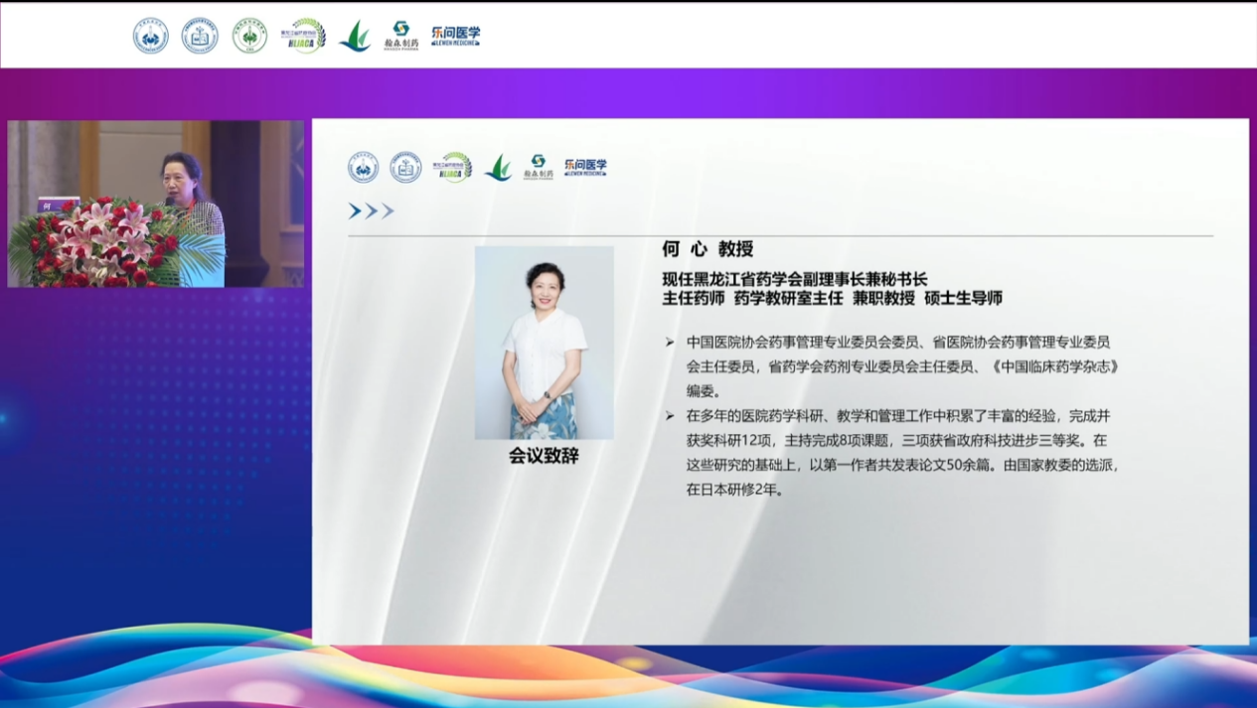Click the green leaf logo on the slide
The height and width of the screenshot is (708, 1257).
point(498,168)
